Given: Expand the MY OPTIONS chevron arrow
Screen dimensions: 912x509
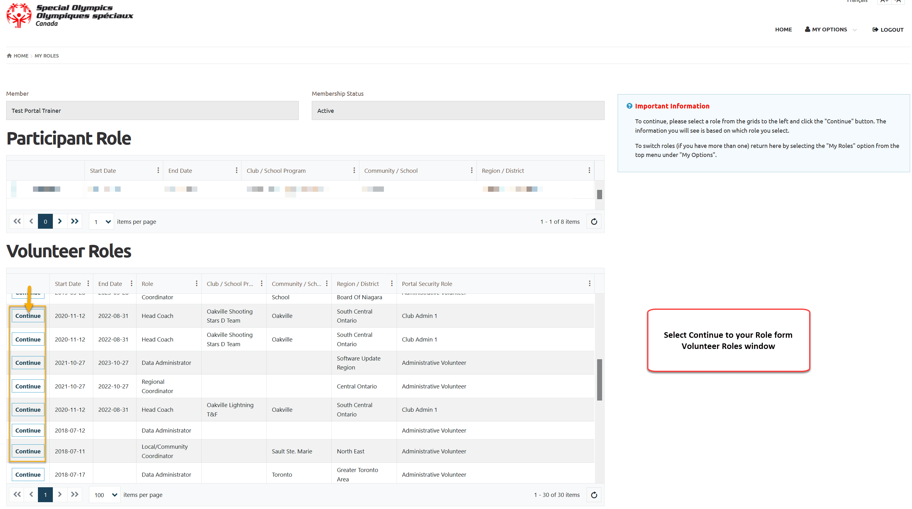Looking at the screenshot, I should tap(854, 30).
